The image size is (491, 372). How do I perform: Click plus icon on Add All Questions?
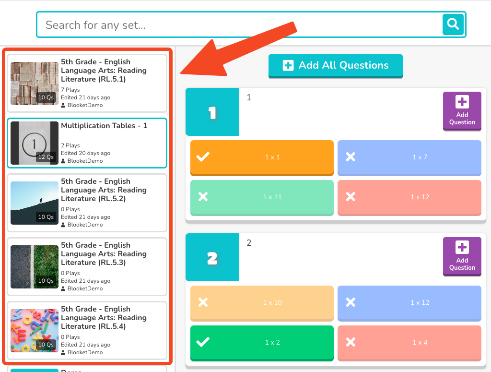pyautogui.click(x=288, y=65)
